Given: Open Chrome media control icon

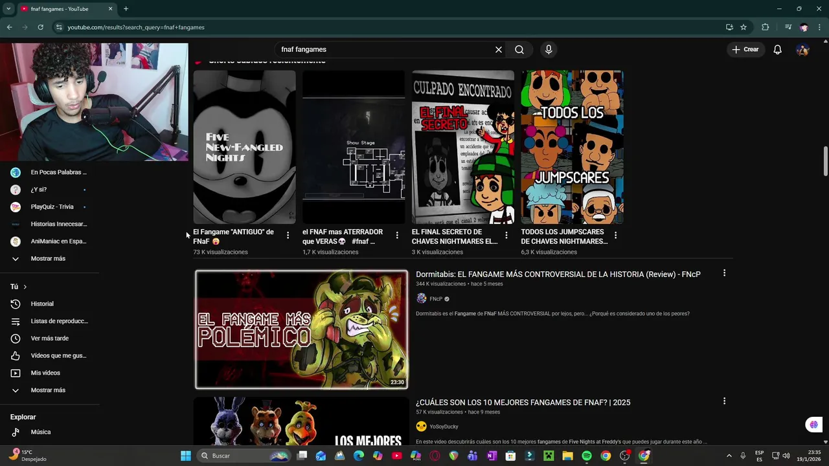Looking at the screenshot, I should (x=788, y=27).
